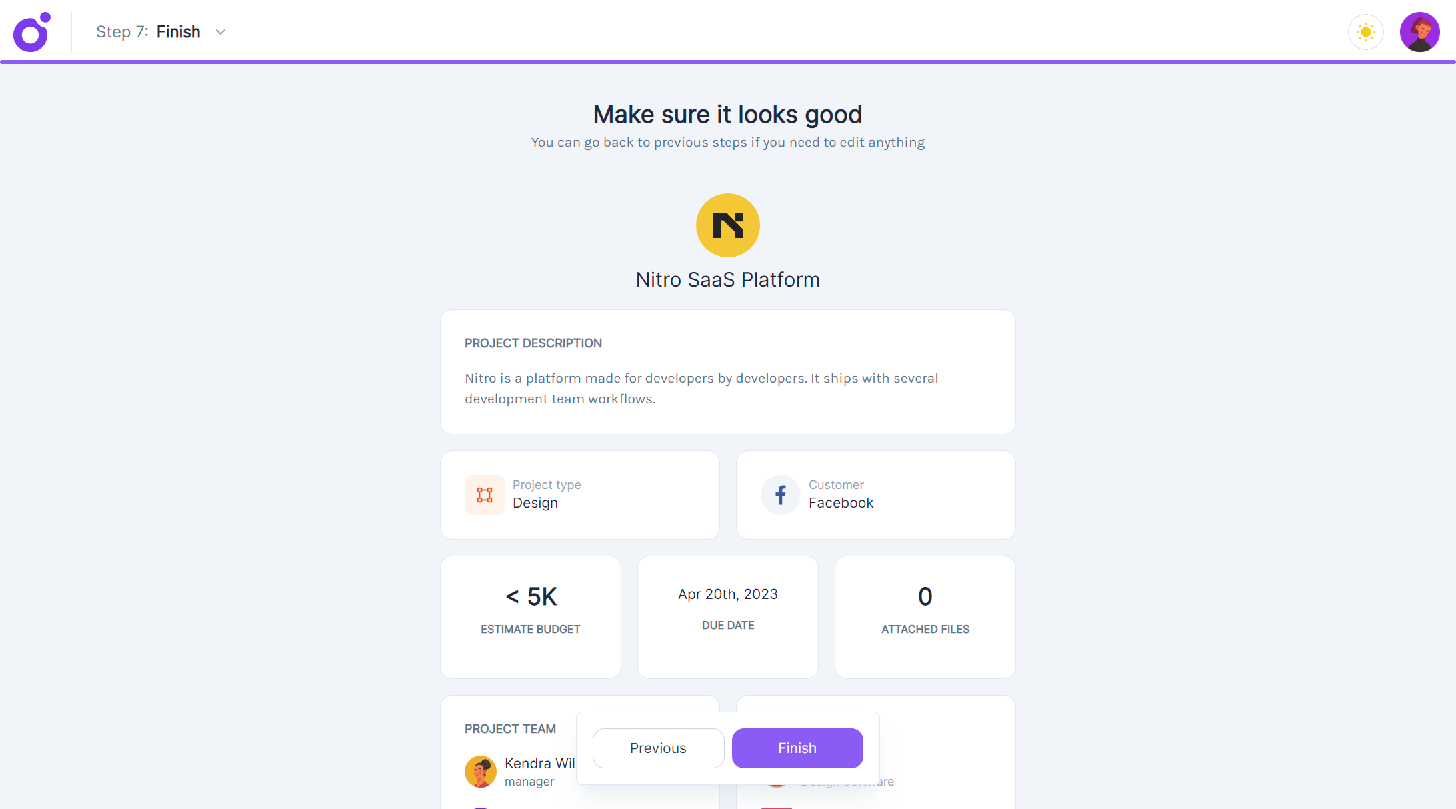The height and width of the screenshot is (809, 1456).
Task: Open the "Step 7: Finish" step menu
Action: pos(149,32)
